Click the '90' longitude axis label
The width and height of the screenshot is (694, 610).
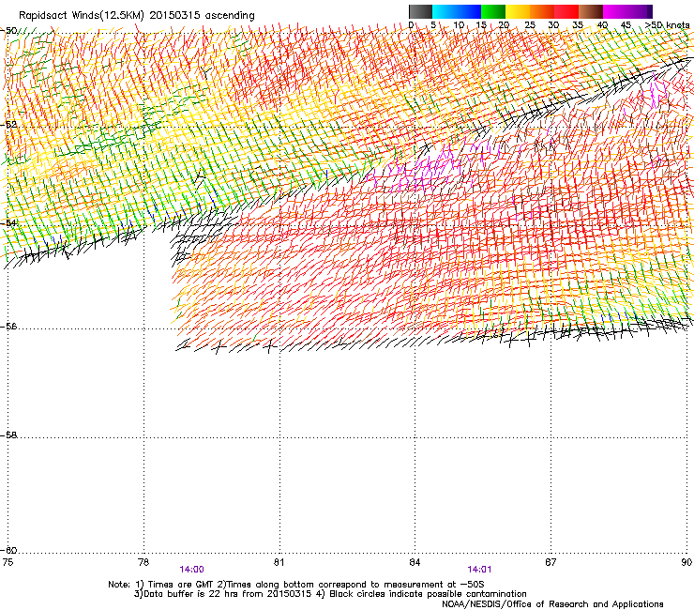686,562
